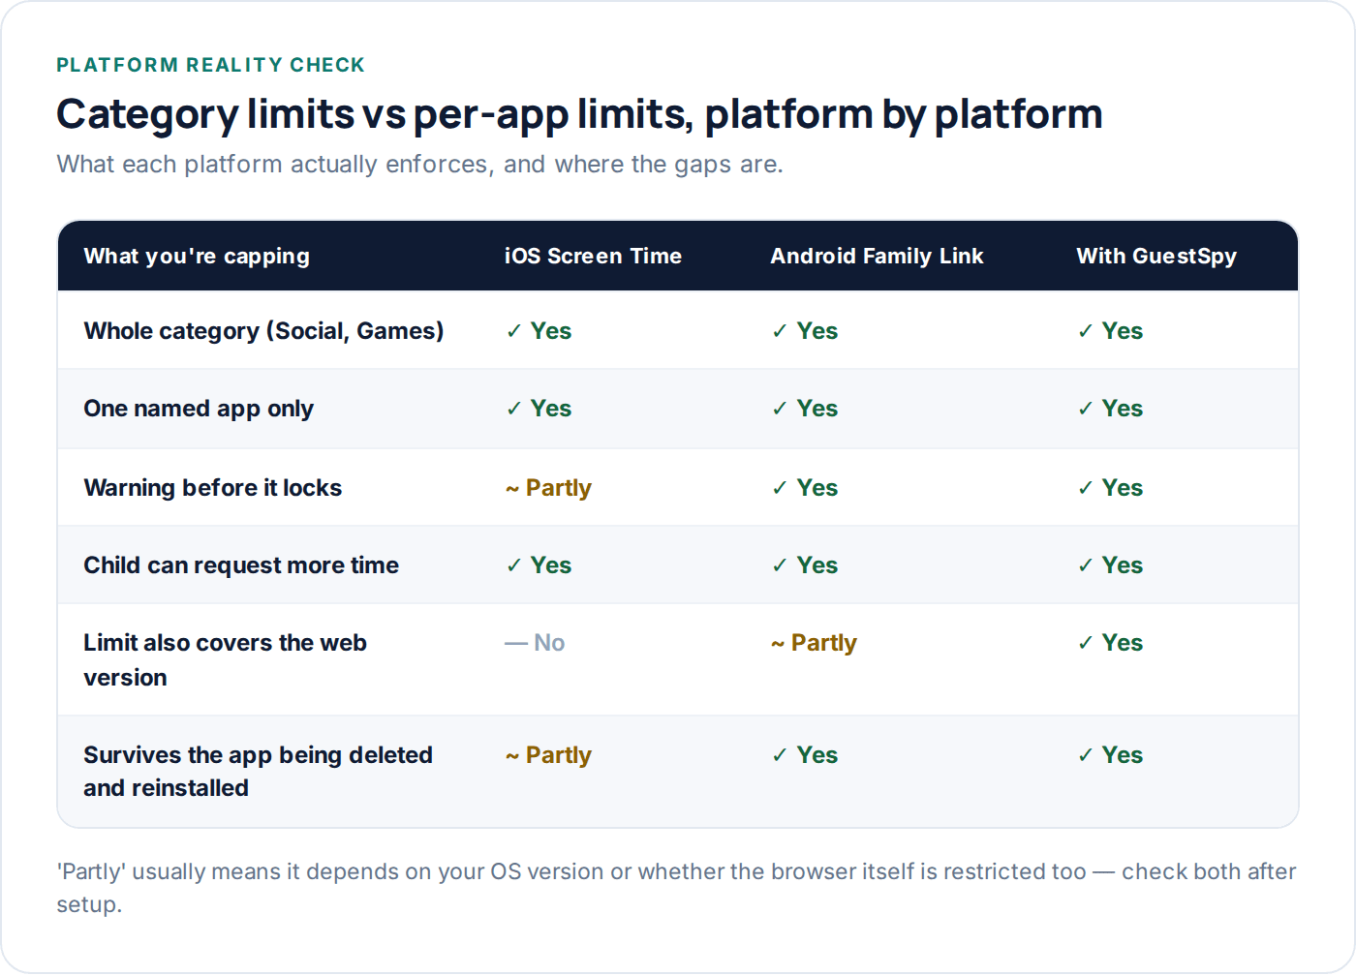Click the 'Child can request more time' row label

point(241,565)
